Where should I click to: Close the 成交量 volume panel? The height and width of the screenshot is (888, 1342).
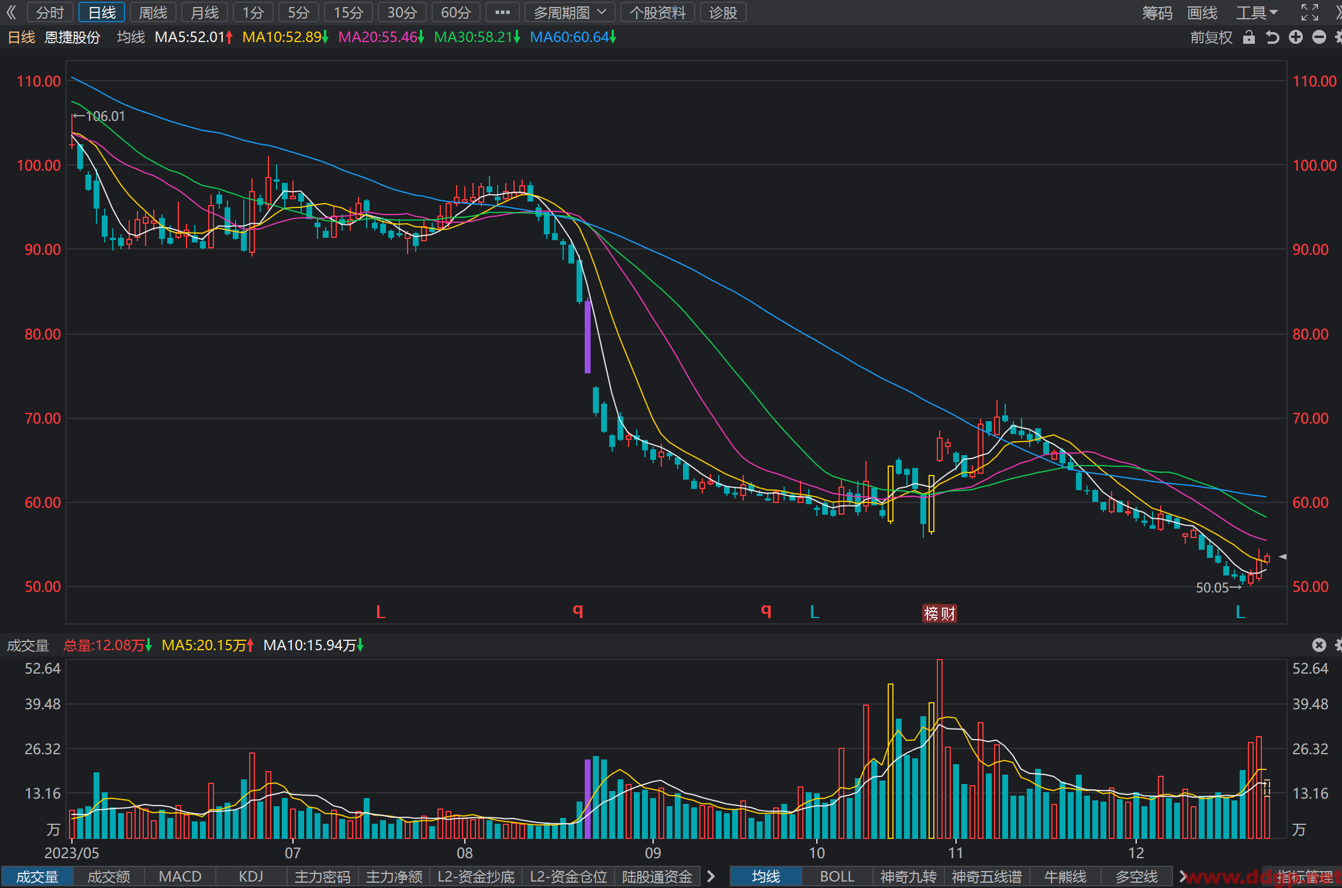tap(1319, 645)
